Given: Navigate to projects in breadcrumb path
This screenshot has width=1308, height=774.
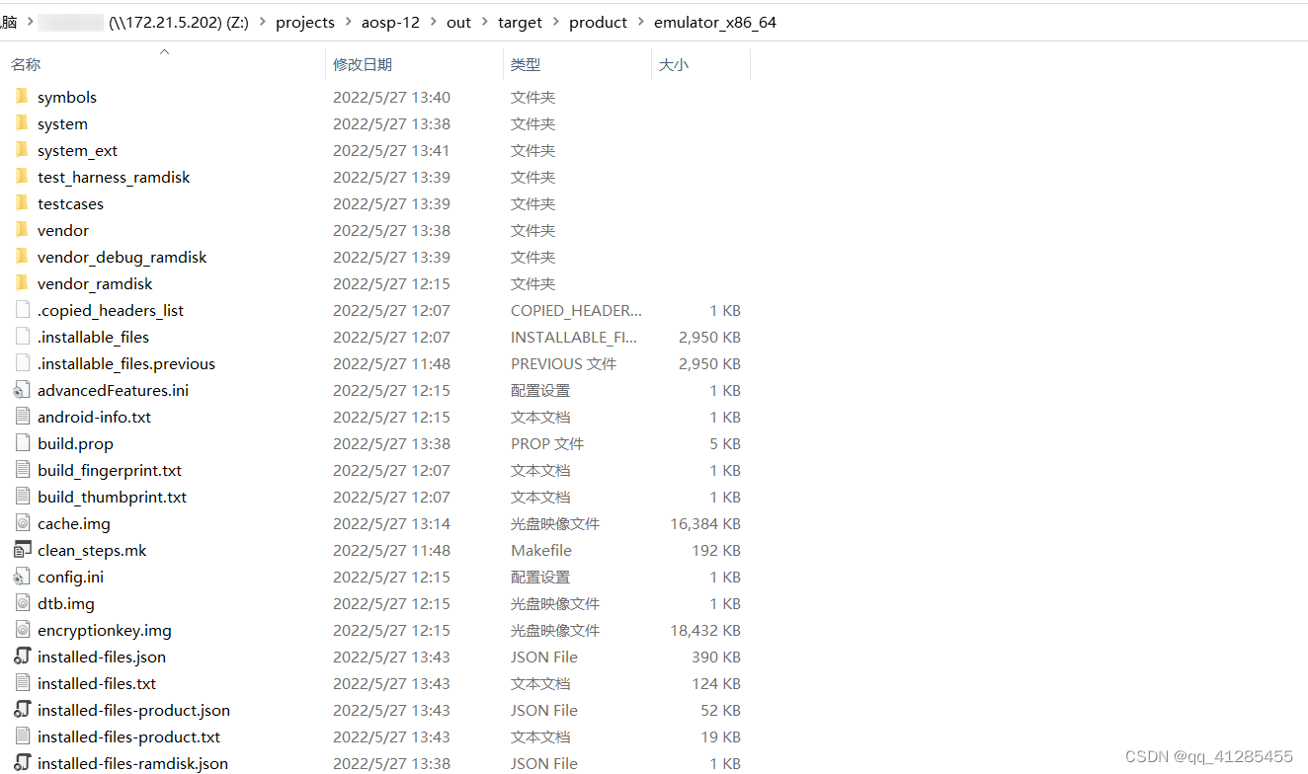Looking at the screenshot, I should click(305, 22).
